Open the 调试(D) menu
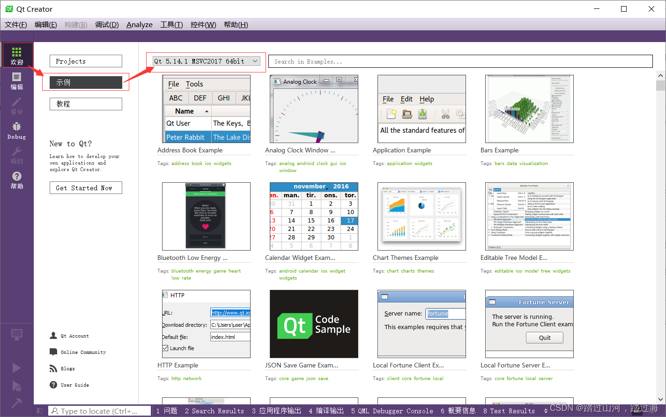Image resolution: width=666 pixels, height=417 pixels. pyautogui.click(x=107, y=25)
